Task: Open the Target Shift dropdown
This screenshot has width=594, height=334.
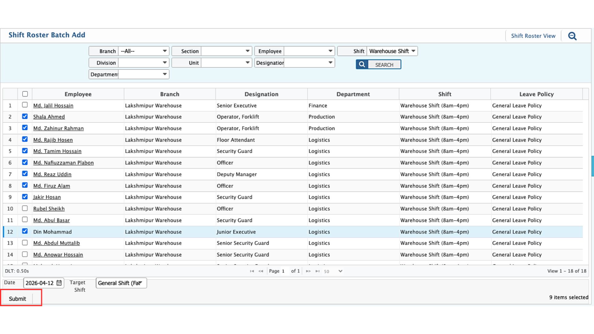Action: (x=121, y=283)
